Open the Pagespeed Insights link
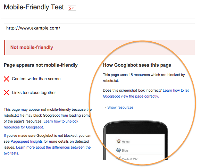 coord(26,141)
